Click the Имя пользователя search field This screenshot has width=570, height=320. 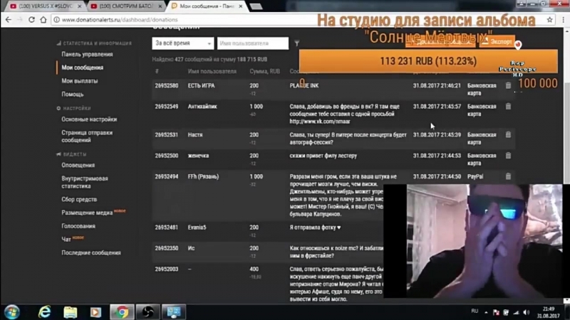tap(253, 43)
